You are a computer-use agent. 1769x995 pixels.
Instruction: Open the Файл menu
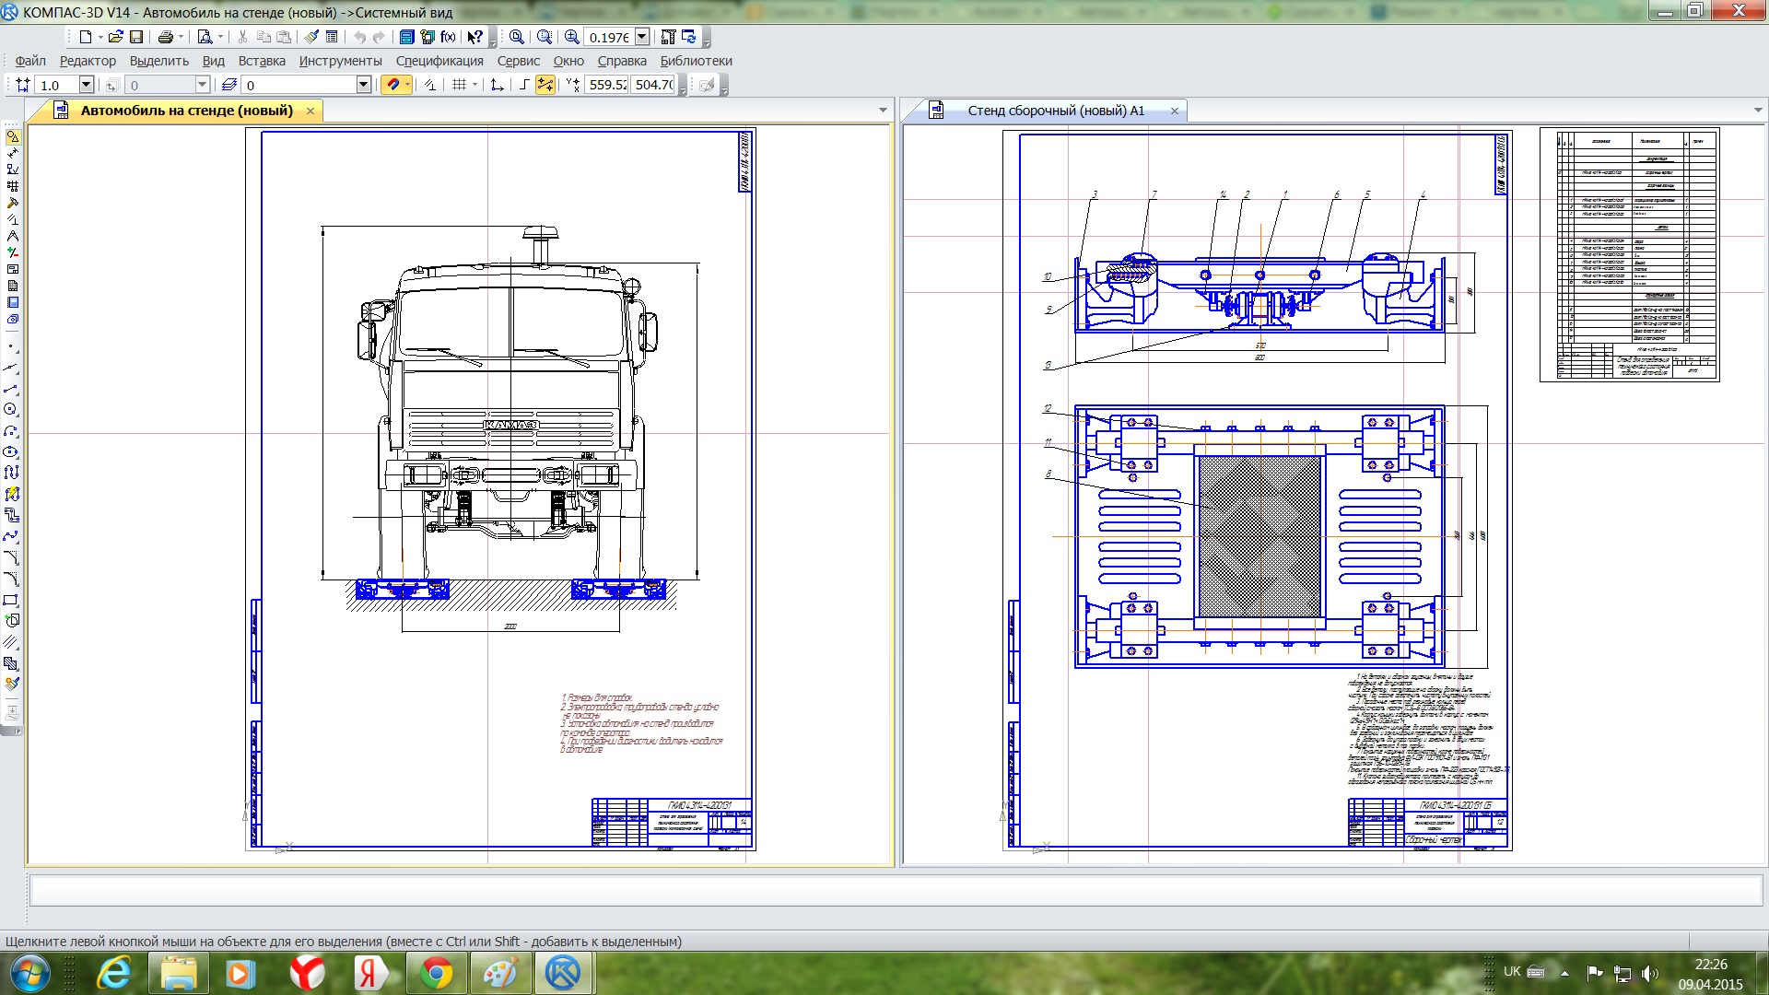pos(30,61)
